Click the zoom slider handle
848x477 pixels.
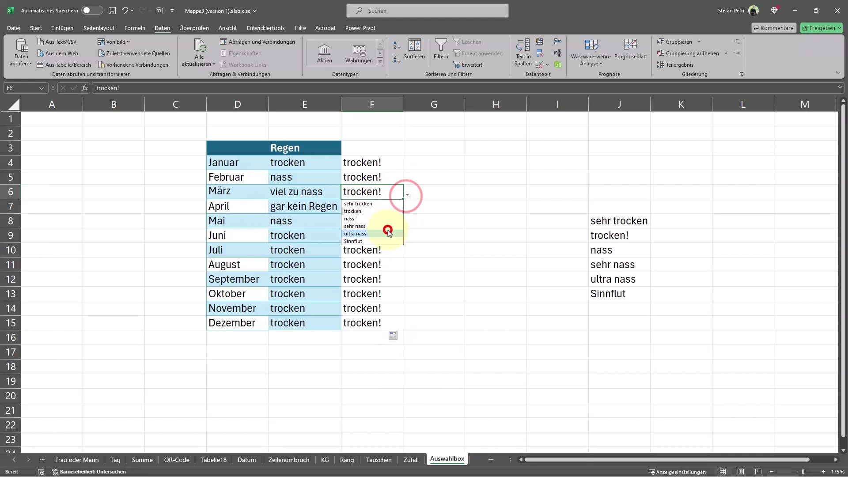click(803, 472)
